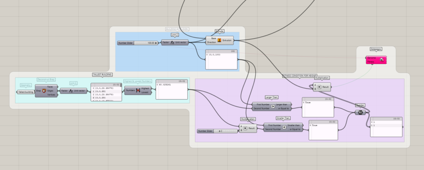Select the Tallest building geometry parameter
424x170 pixels.
[x=26, y=92]
